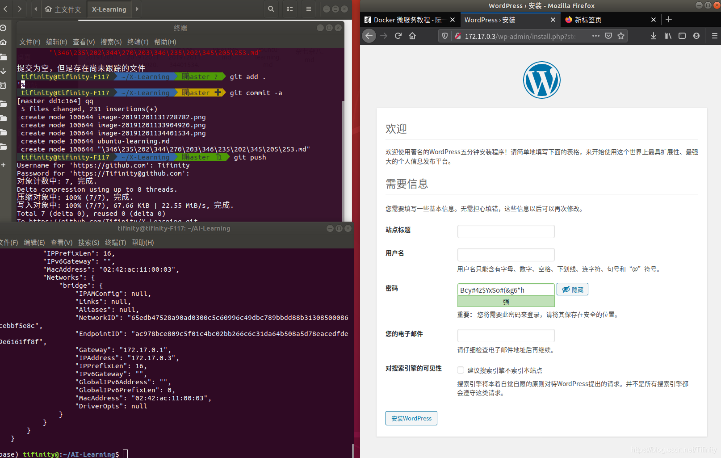Check discourage search engines checkbox

(x=461, y=370)
